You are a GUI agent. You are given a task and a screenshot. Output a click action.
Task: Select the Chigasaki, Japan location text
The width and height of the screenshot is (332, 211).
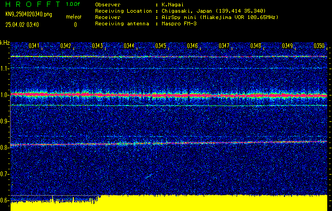(x=214, y=11)
